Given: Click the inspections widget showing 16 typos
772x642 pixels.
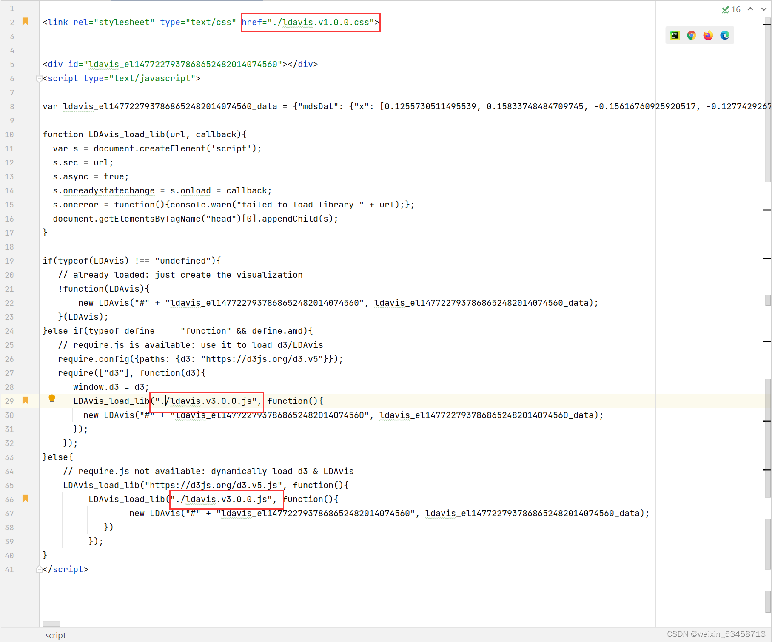Looking at the screenshot, I should tap(731, 9).
